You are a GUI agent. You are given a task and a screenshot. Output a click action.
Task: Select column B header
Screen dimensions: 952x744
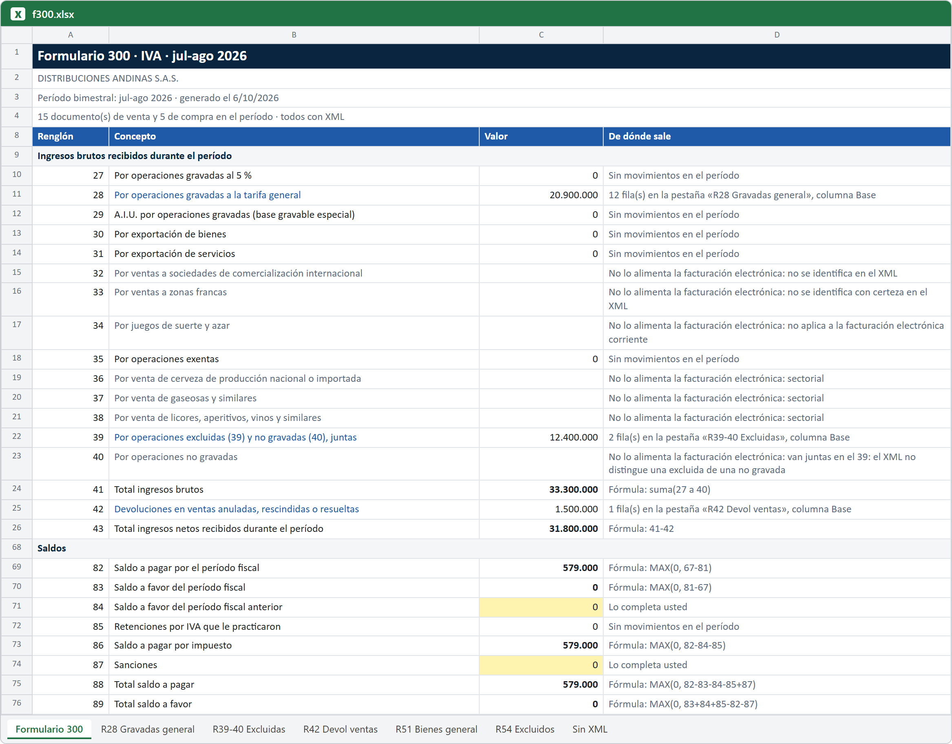pyautogui.click(x=294, y=35)
